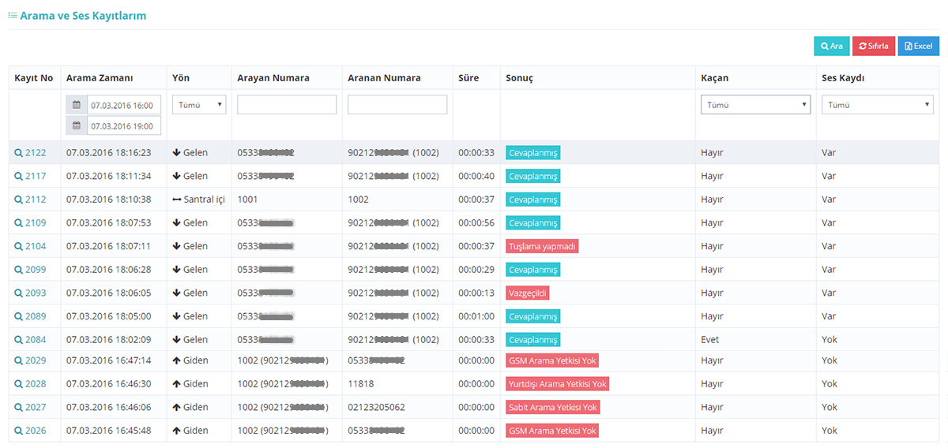948x448 pixels.
Task: Click called number 11818
Action: pos(360,384)
